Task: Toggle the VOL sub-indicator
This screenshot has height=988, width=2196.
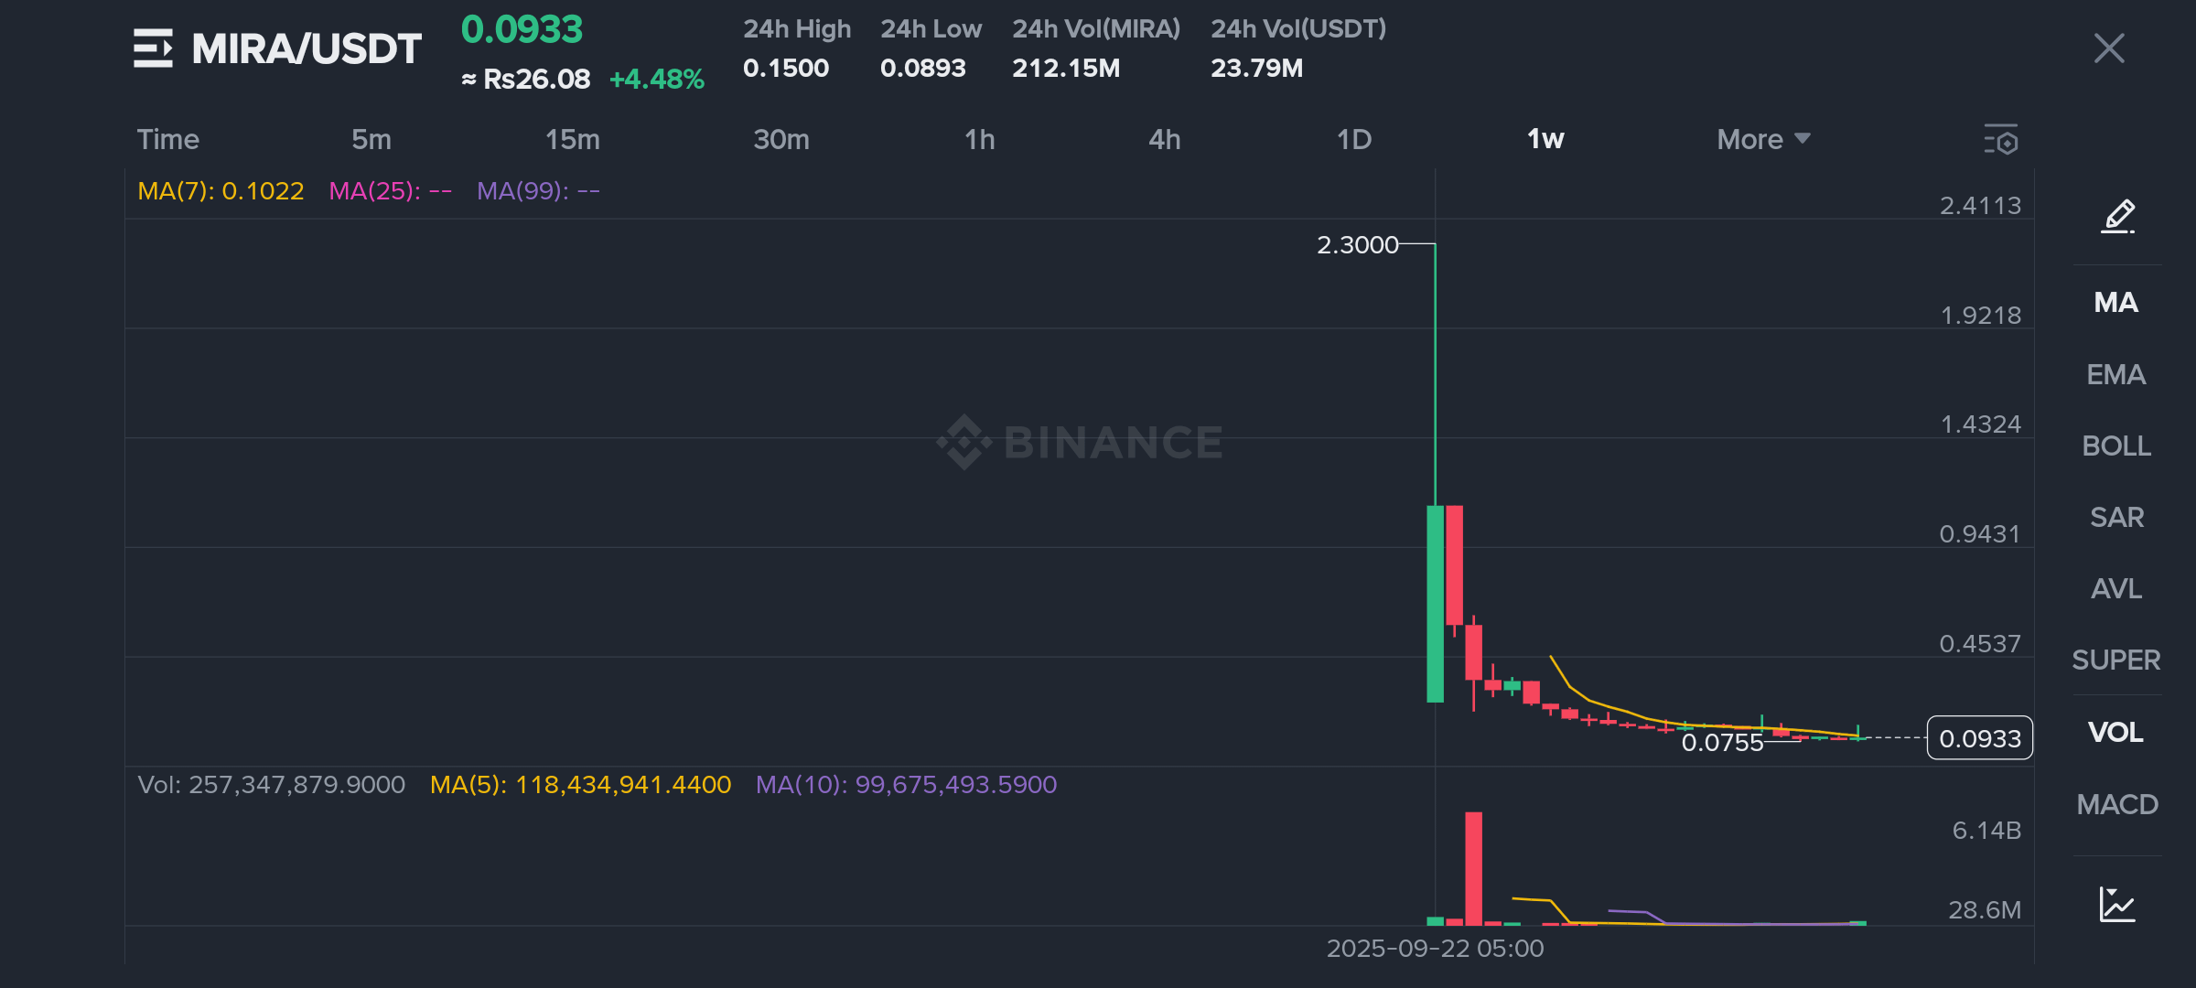Action: [x=2116, y=732]
